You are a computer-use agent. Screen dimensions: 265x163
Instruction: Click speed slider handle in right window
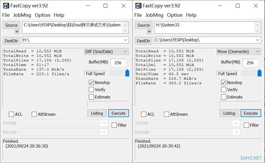(259, 73)
